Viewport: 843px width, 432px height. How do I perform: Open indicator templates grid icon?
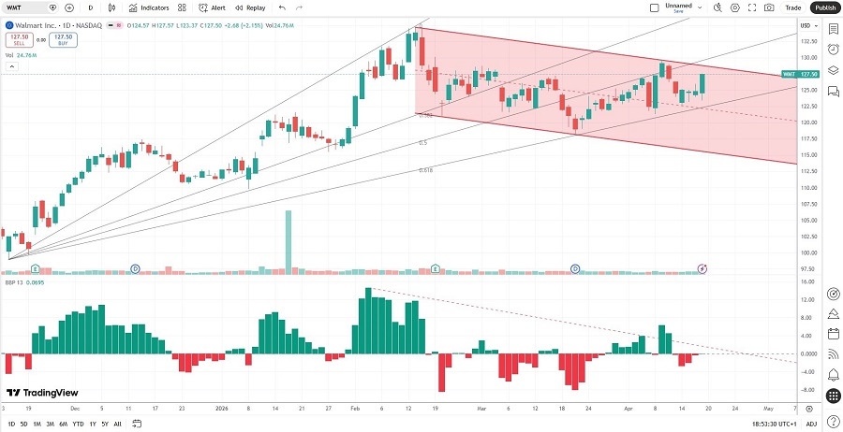[x=183, y=7]
